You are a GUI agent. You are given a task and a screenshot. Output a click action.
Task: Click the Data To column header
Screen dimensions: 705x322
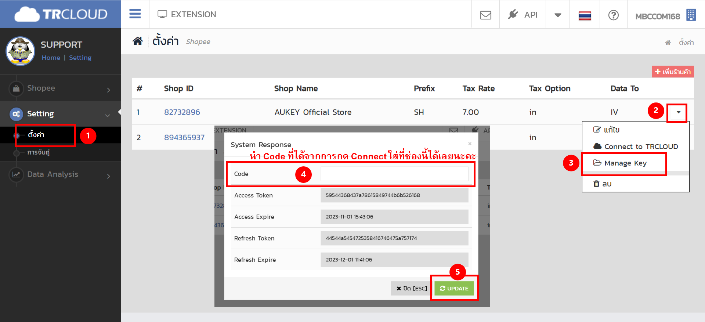(625, 88)
